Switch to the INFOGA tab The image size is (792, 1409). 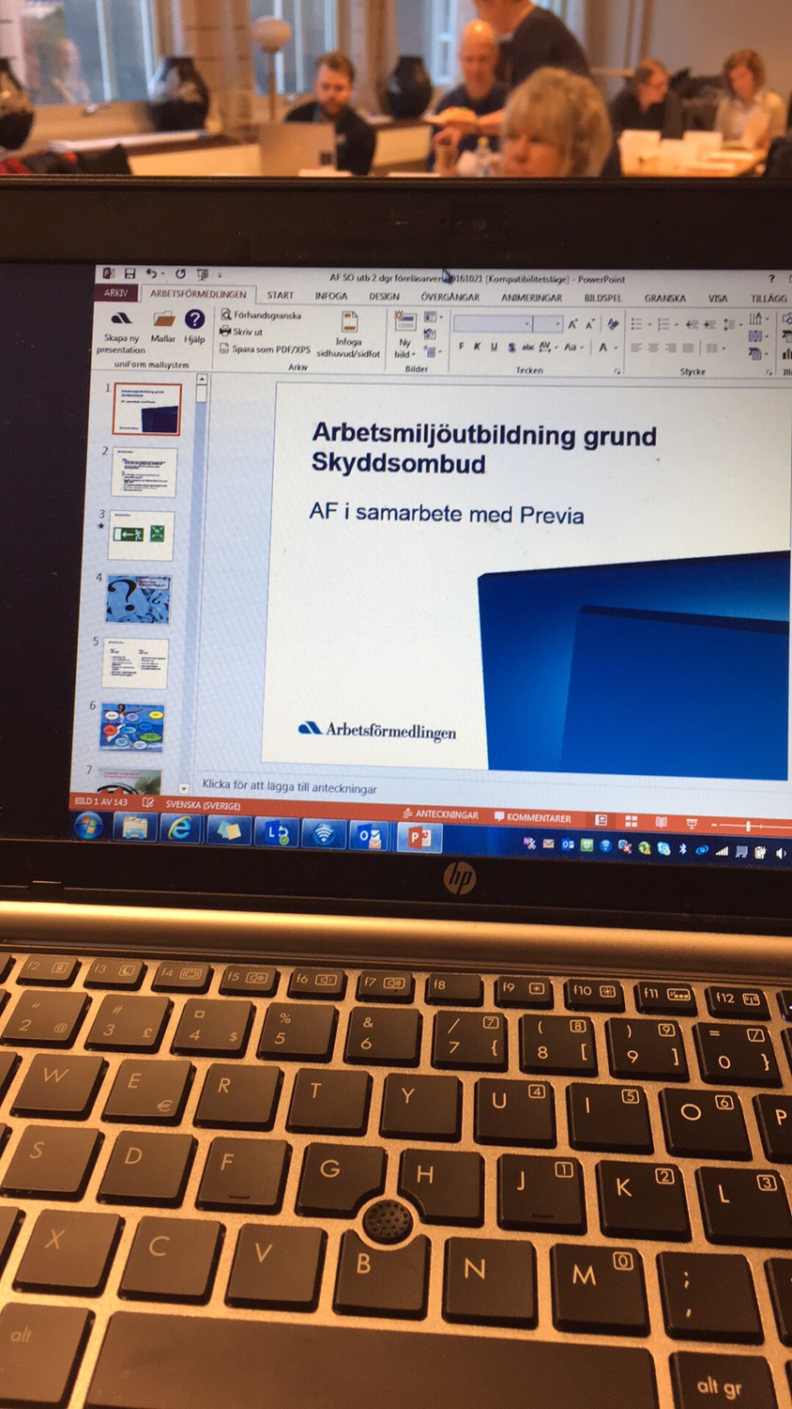pyautogui.click(x=331, y=296)
